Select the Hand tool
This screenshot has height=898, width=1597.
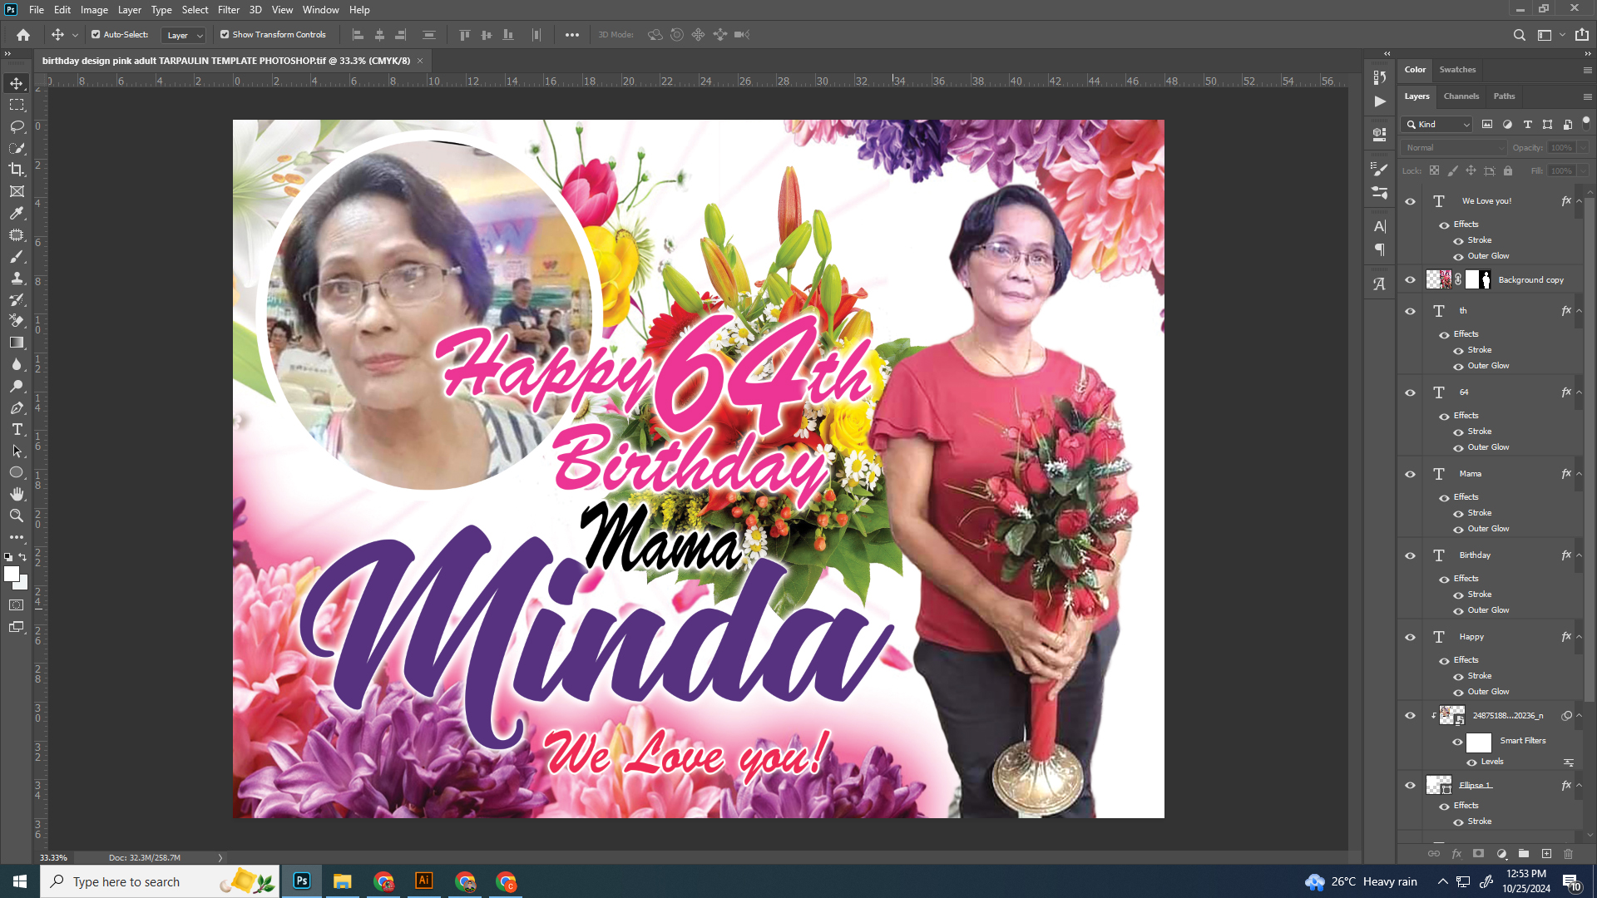[x=17, y=494]
